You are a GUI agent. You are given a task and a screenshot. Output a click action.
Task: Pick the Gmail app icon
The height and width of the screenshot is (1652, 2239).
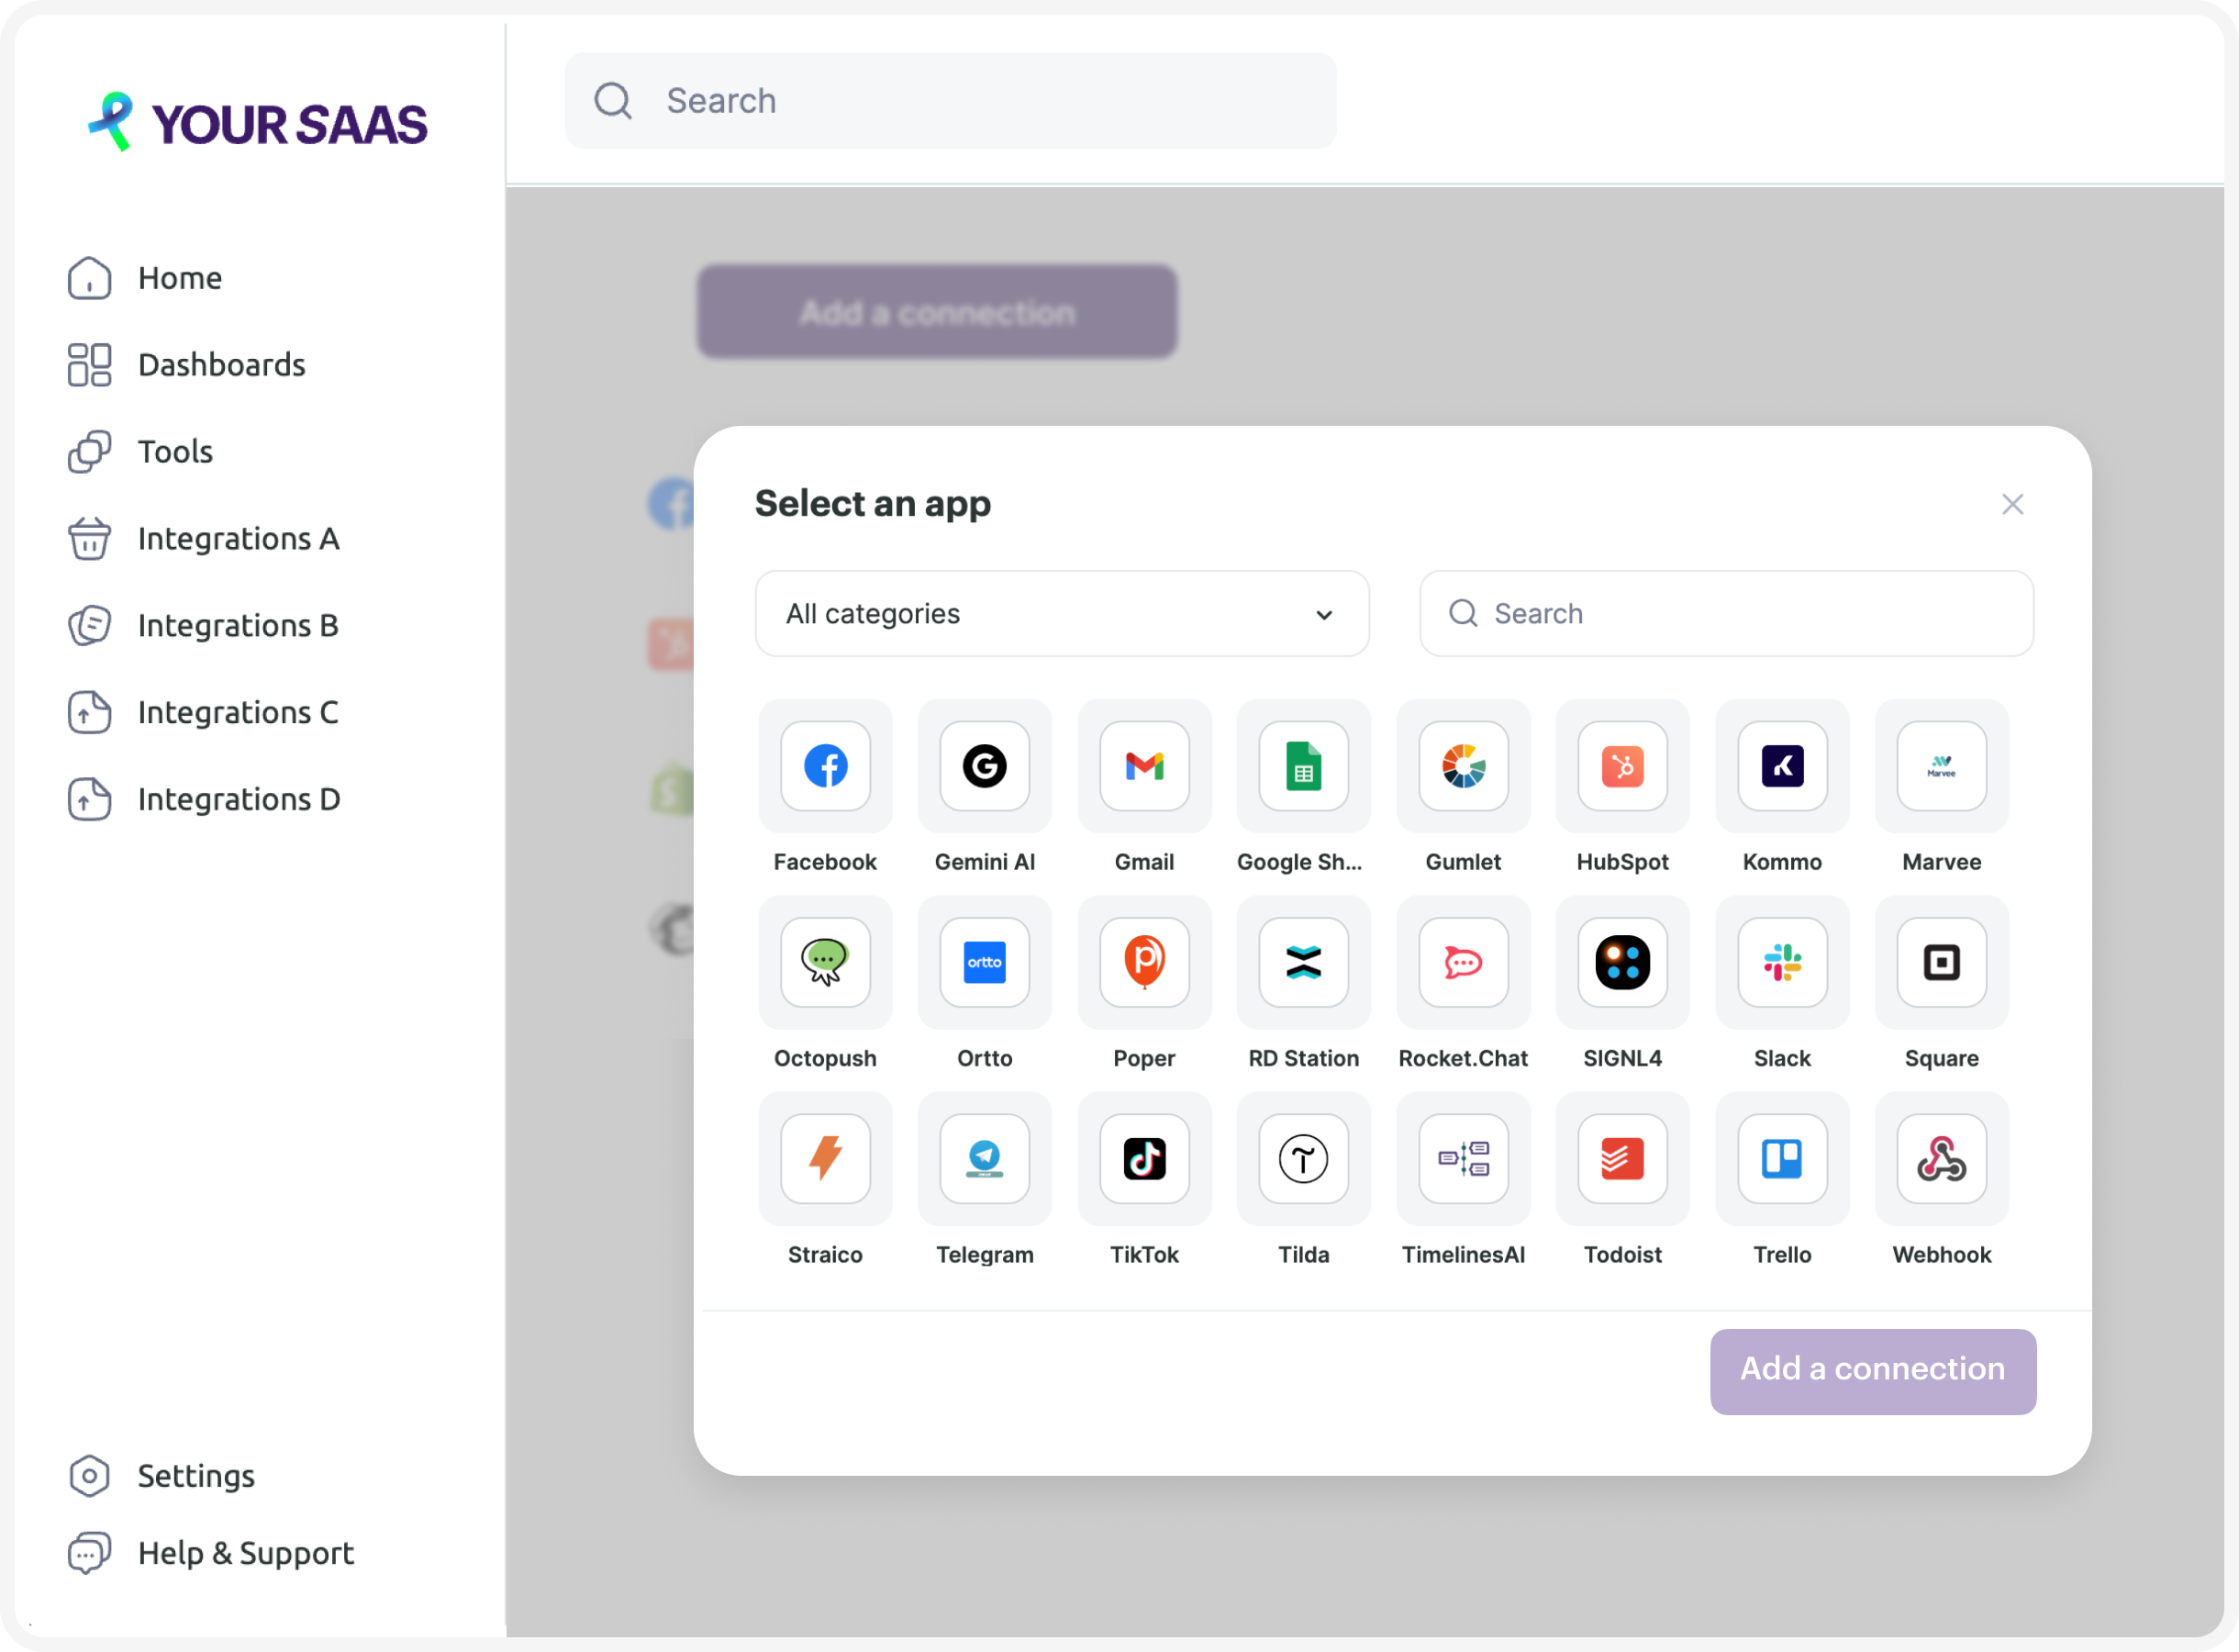pos(1144,766)
